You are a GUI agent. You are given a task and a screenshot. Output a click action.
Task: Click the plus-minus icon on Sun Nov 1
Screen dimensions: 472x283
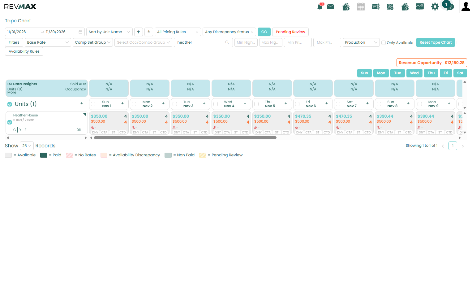122,104
